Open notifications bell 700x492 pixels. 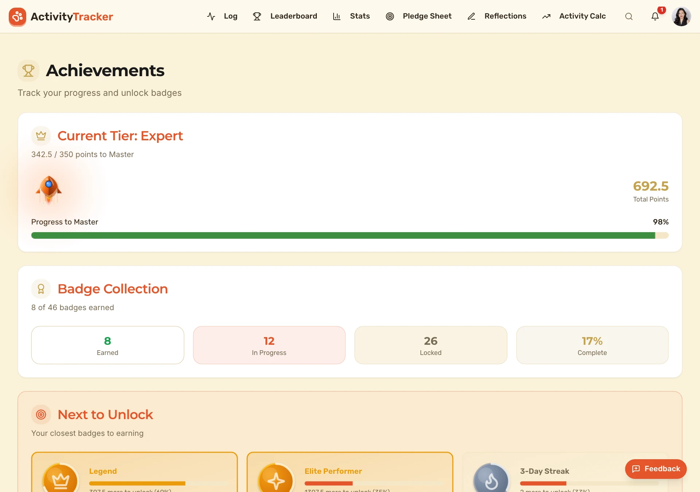pyautogui.click(x=655, y=16)
